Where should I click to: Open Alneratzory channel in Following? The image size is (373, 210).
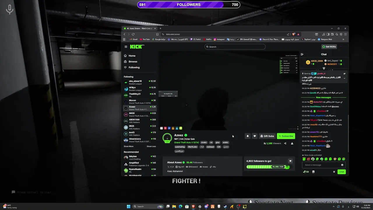point(140,140)
